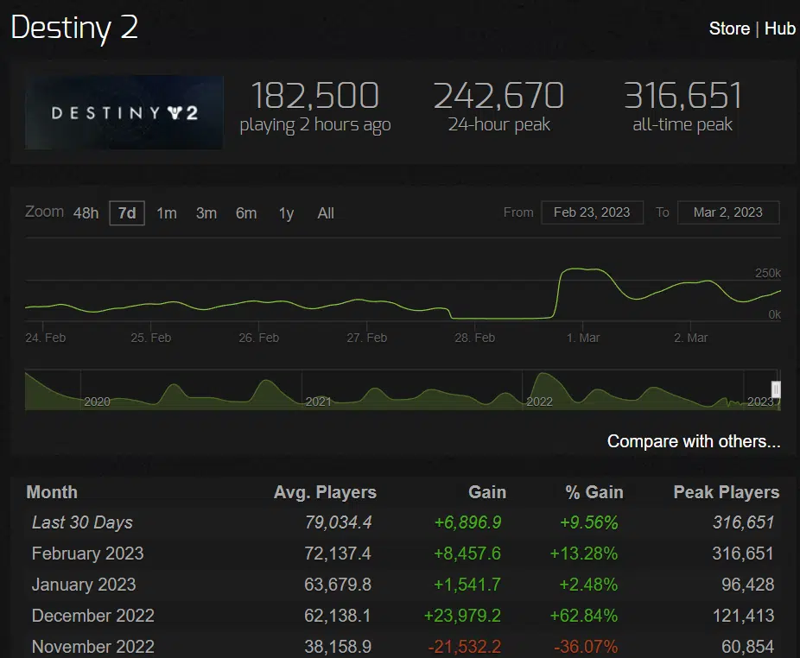Sort by the Peak Players column

[726, 492]
